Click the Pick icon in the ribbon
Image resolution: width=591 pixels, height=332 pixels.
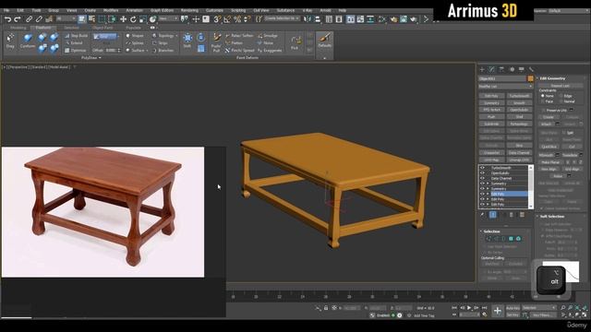click(295, 42)
